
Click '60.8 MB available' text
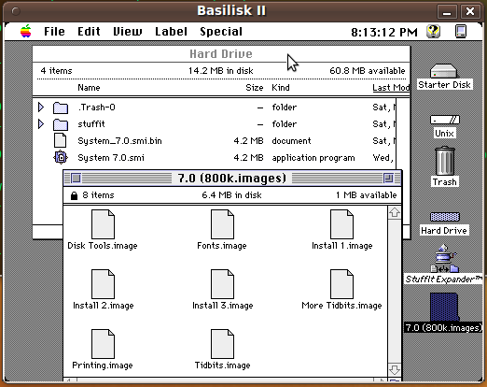[x=368, y=71]
